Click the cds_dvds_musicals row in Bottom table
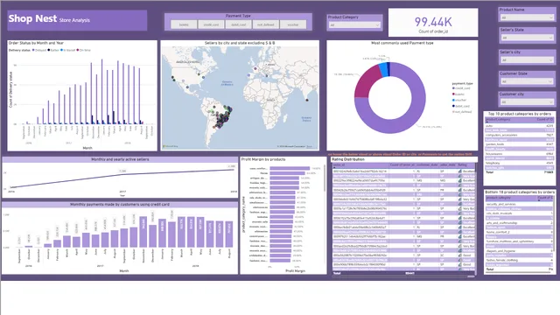Screen dimensions: 560x315 click(519, 213)
